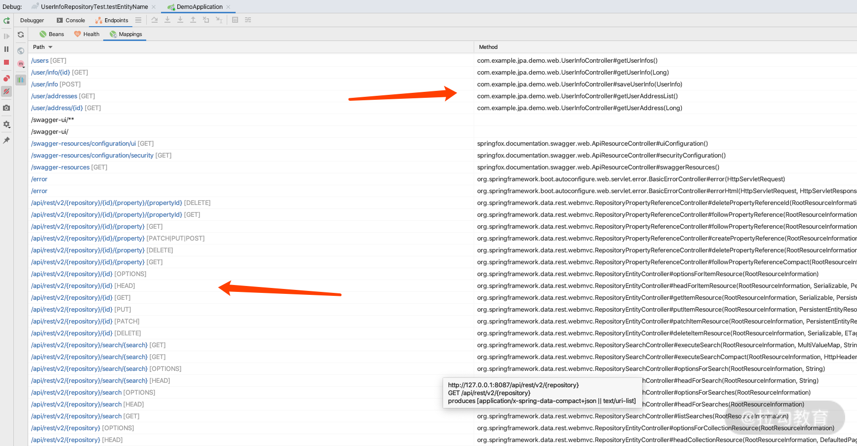Image resolution: width=857 pixels, height=446 pixels.
Task: Select the Step Over action
Action: (x=155, y=20)
